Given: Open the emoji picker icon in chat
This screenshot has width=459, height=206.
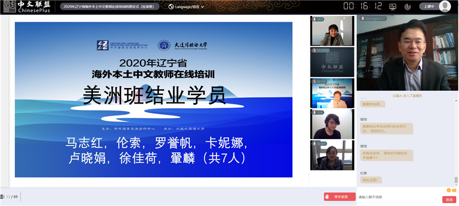Looking at the screenshot, I should (x=449, y=190).
